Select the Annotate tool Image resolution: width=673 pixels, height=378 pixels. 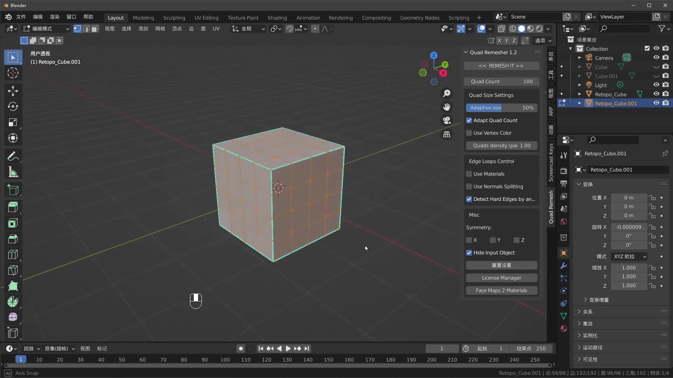13,156
